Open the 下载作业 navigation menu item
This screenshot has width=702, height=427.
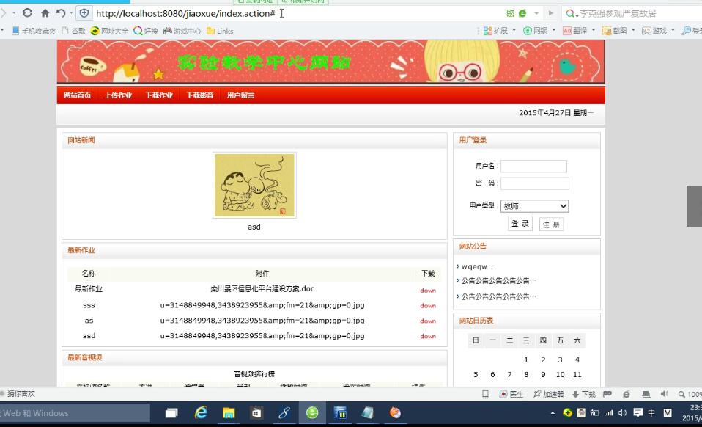[159, 95]
